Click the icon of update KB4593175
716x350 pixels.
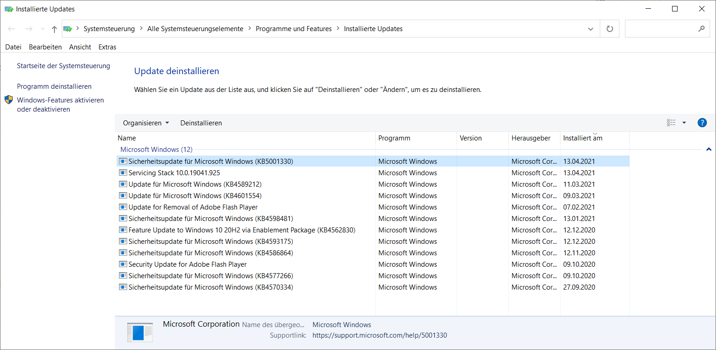click(123, 241)
